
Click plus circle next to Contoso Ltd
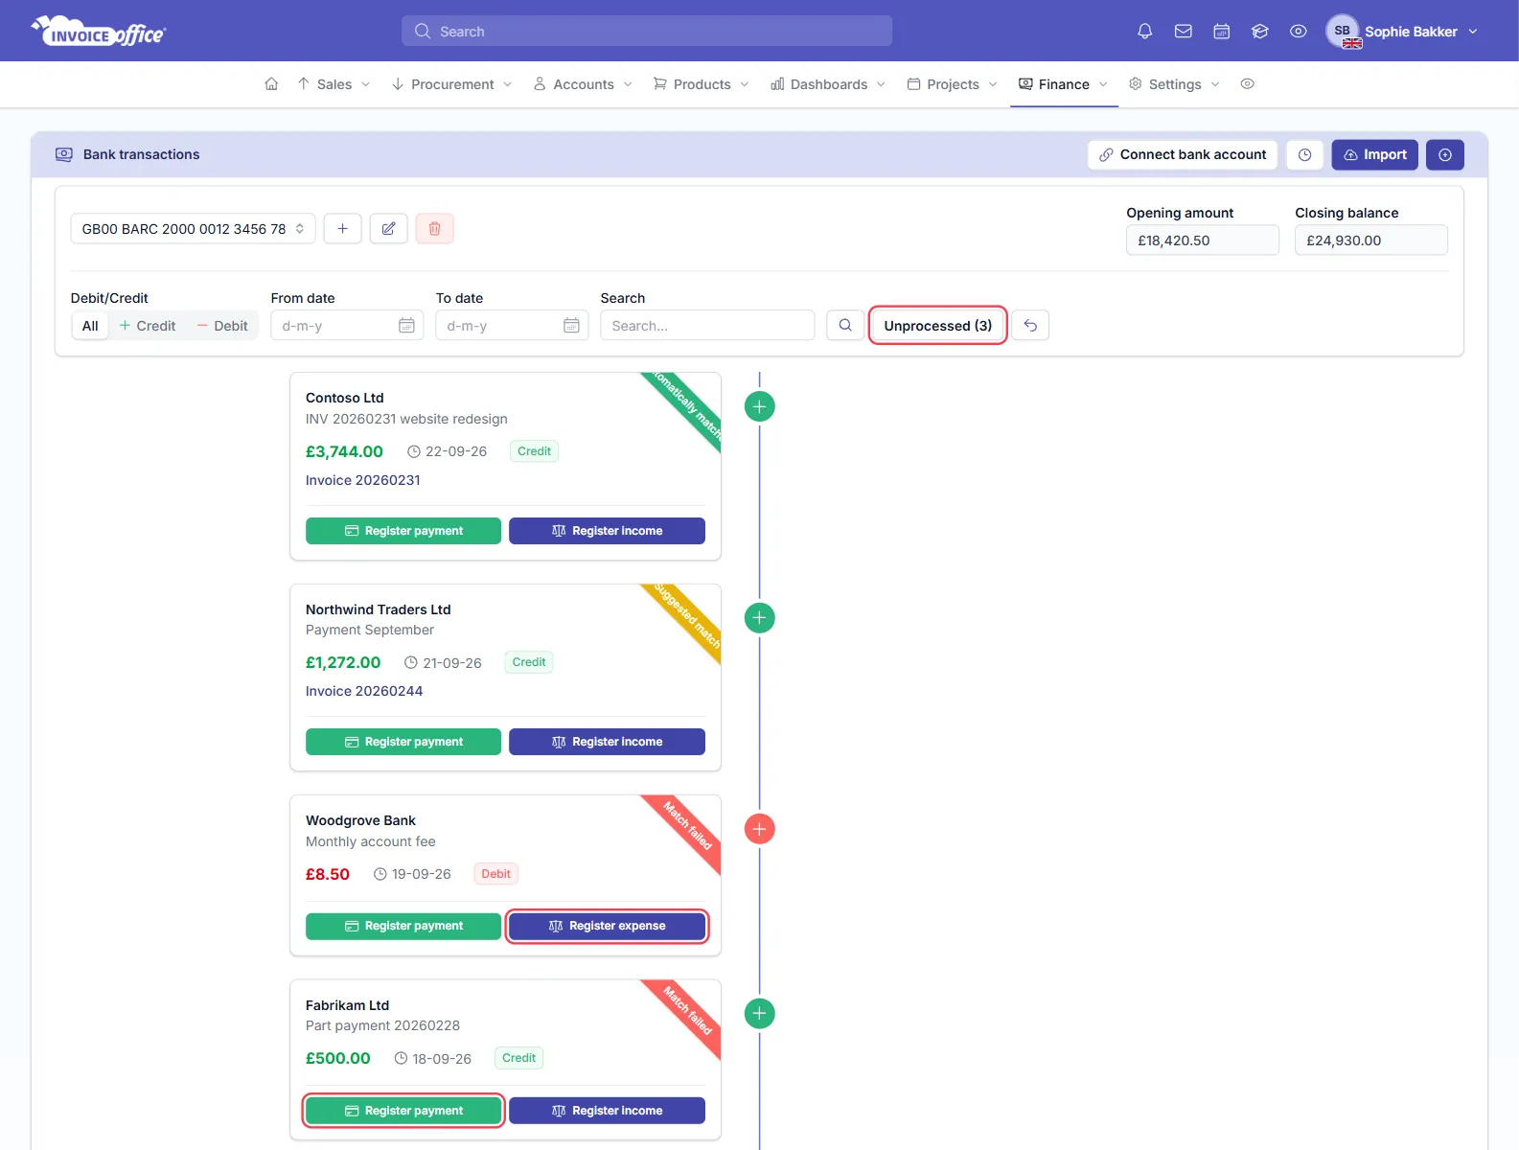coord(759,406)
